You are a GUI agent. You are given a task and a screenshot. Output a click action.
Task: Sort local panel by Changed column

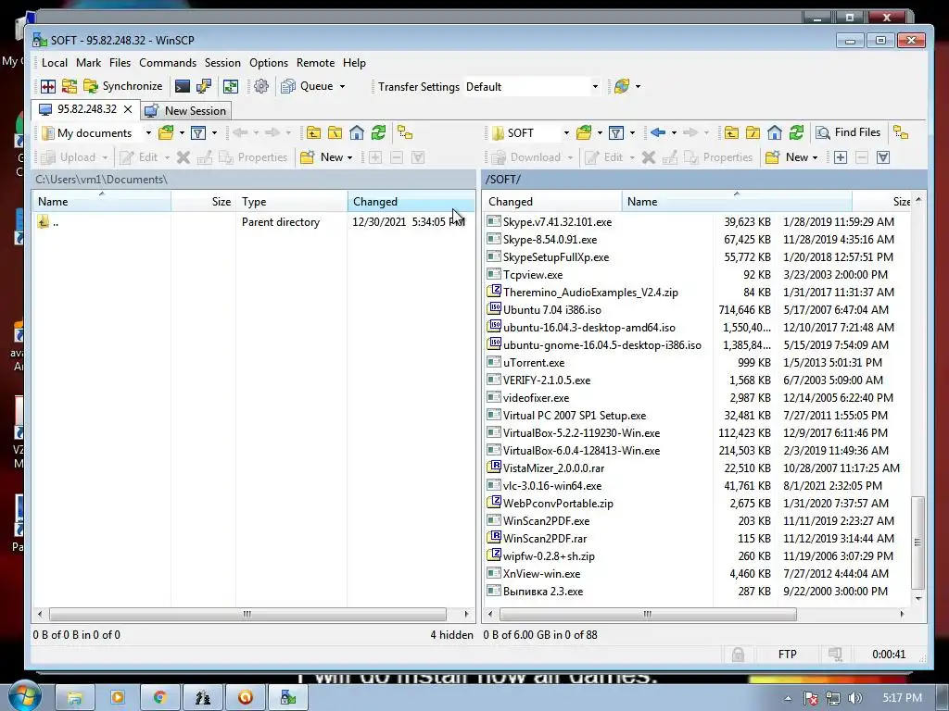411,201
